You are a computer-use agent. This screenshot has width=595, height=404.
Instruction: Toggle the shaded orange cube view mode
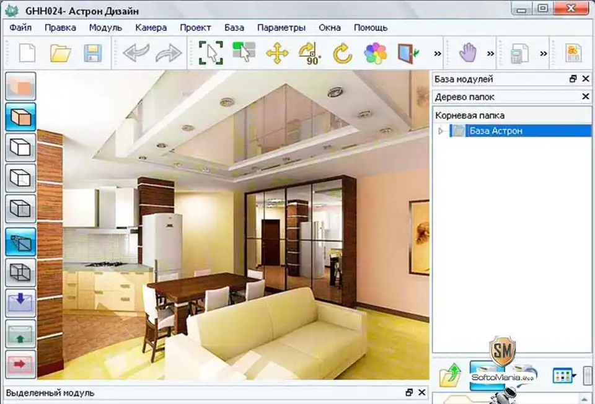pos(20,117)
